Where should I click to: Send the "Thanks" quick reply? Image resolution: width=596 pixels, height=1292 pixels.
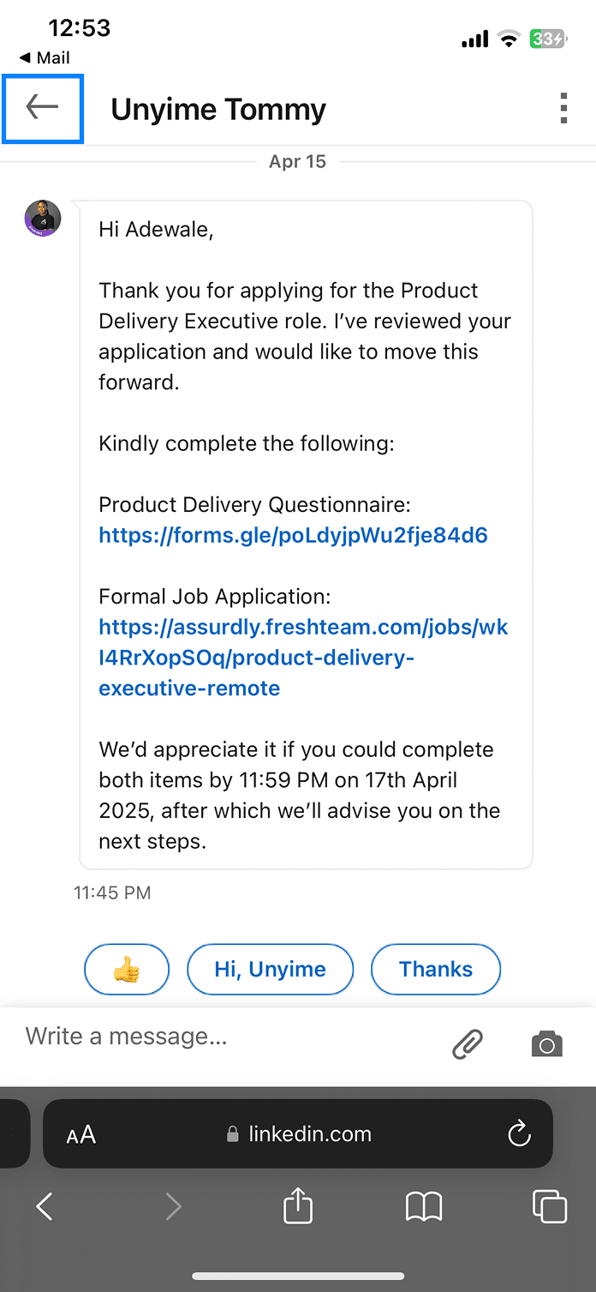click(x=435, y=970)
